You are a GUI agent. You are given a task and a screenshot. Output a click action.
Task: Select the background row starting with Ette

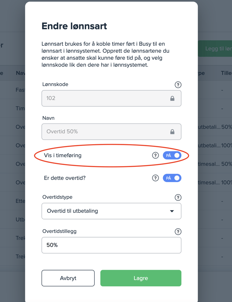[20, 201]
